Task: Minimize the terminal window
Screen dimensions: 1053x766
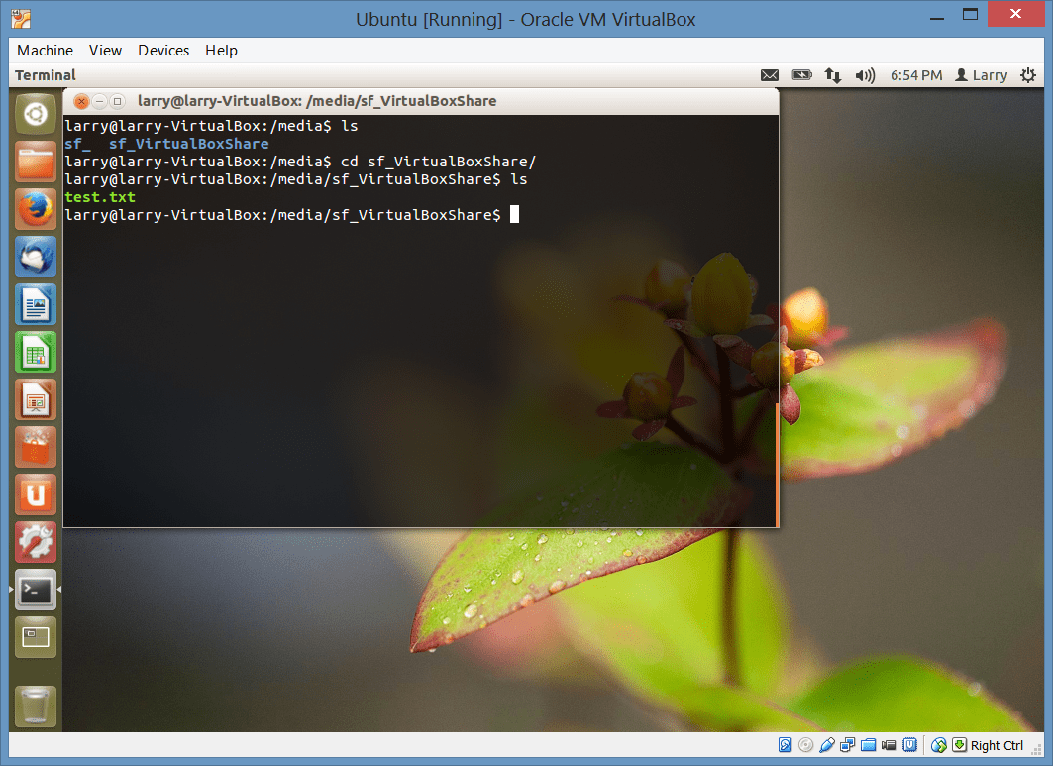Action: coord(99,101)
